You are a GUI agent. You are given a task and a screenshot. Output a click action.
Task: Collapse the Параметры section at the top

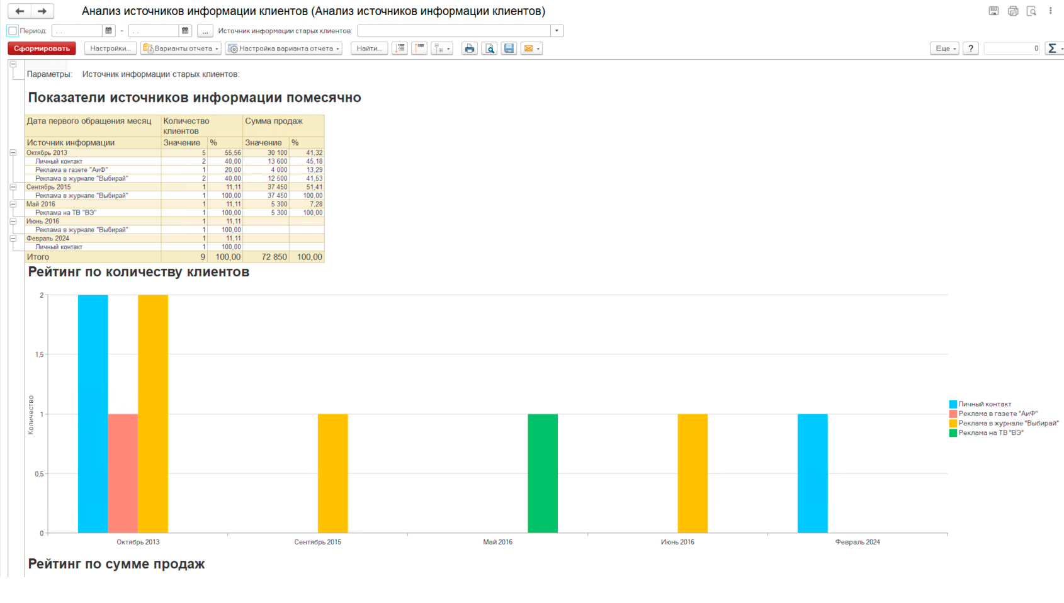pyautogui.click(x=13, y=64)
